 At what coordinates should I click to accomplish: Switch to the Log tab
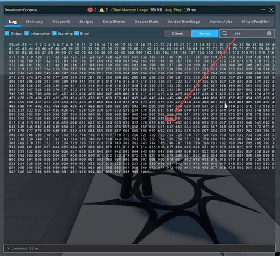13,22
